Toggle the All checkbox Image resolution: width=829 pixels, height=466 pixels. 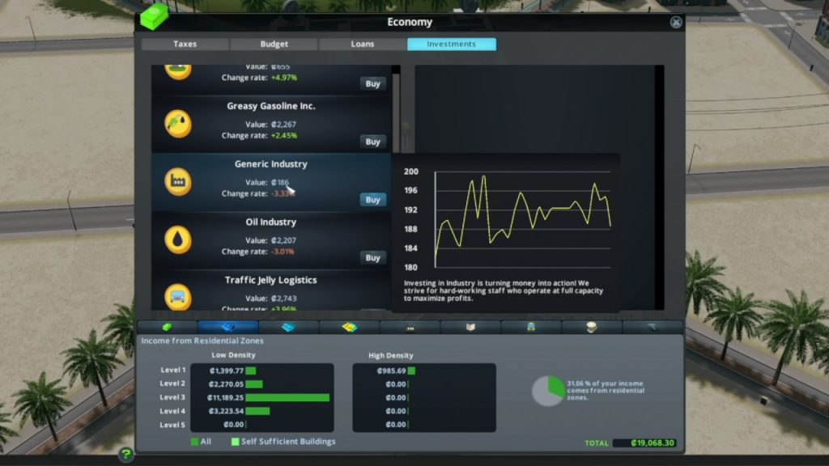click(194, 442)
